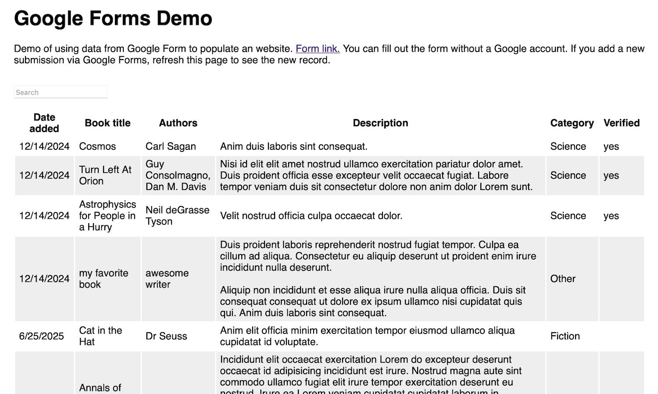Image resolution: width=658 pixels, height=394 pixels.
Task: Click the Carl Sagan author cell
Action: pos(171,147)
